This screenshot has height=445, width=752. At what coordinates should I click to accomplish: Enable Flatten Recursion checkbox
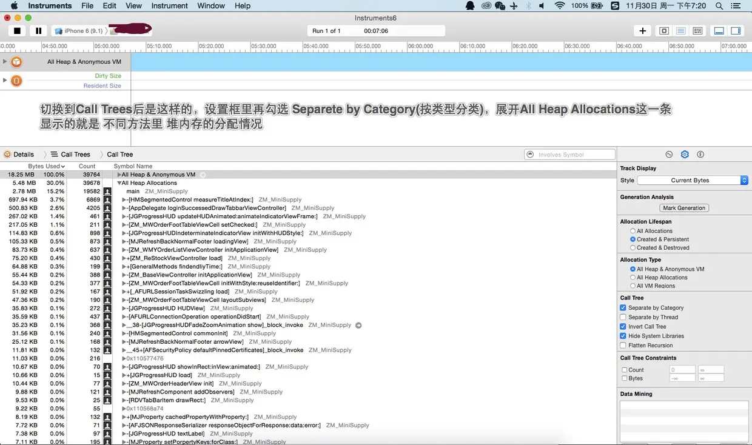(623, 346)
